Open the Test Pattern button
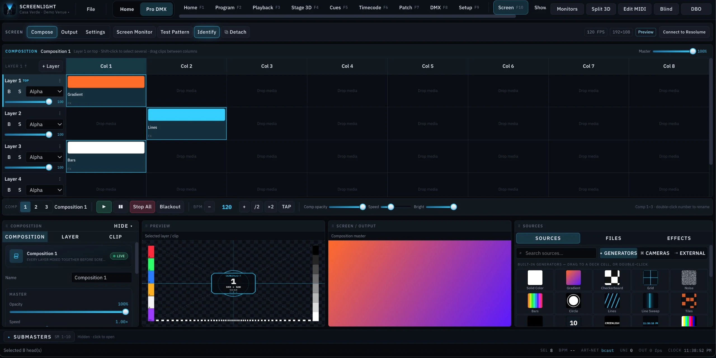This screenshot has width=716, height=358. point(175,32)
